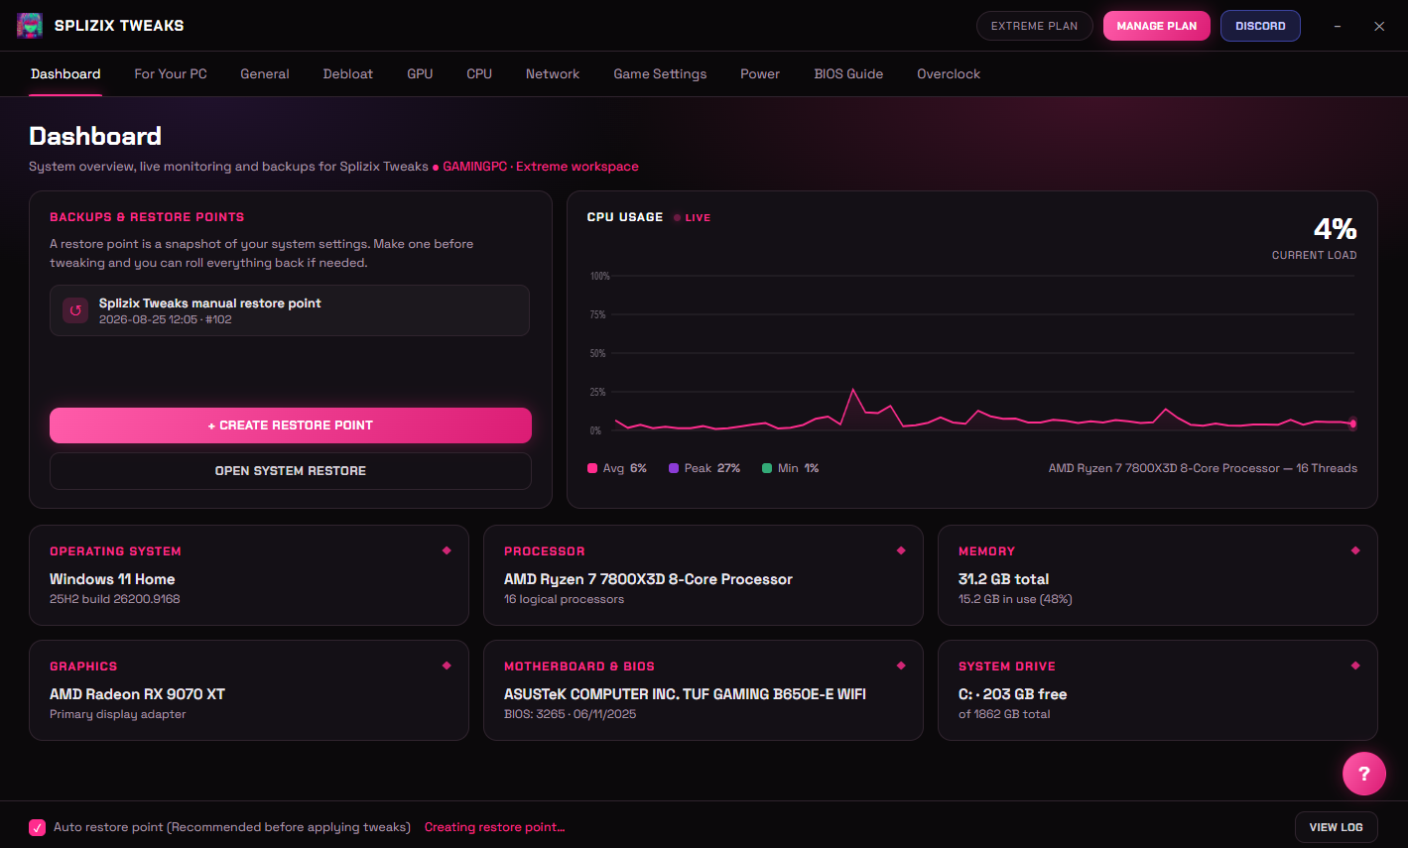This screenshot has width=1408, height=848.
Task: Click the Memory card diamond icon
Action: [1355, 550]
